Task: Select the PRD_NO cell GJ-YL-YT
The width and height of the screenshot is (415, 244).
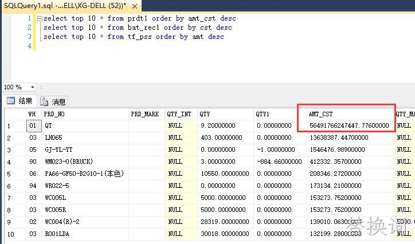Action: (x=85, y=149)
